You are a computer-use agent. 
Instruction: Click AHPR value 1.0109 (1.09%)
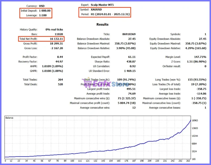pyautogui.click(x=52, y=66)
